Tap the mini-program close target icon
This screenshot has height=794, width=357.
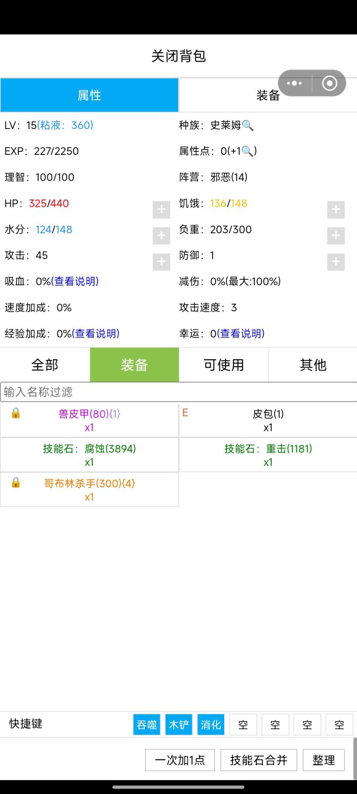[329, 83]
